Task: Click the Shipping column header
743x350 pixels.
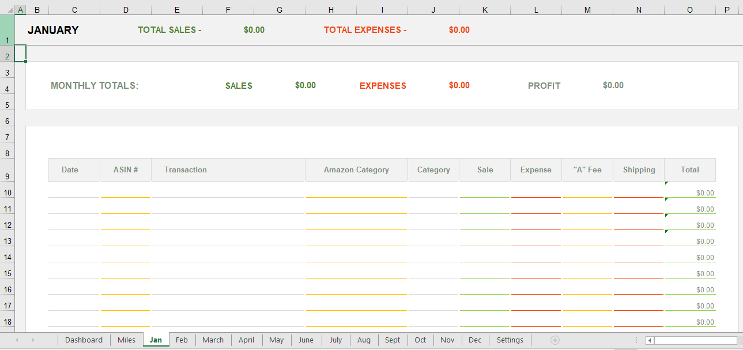Action: [x=639, y=170]
